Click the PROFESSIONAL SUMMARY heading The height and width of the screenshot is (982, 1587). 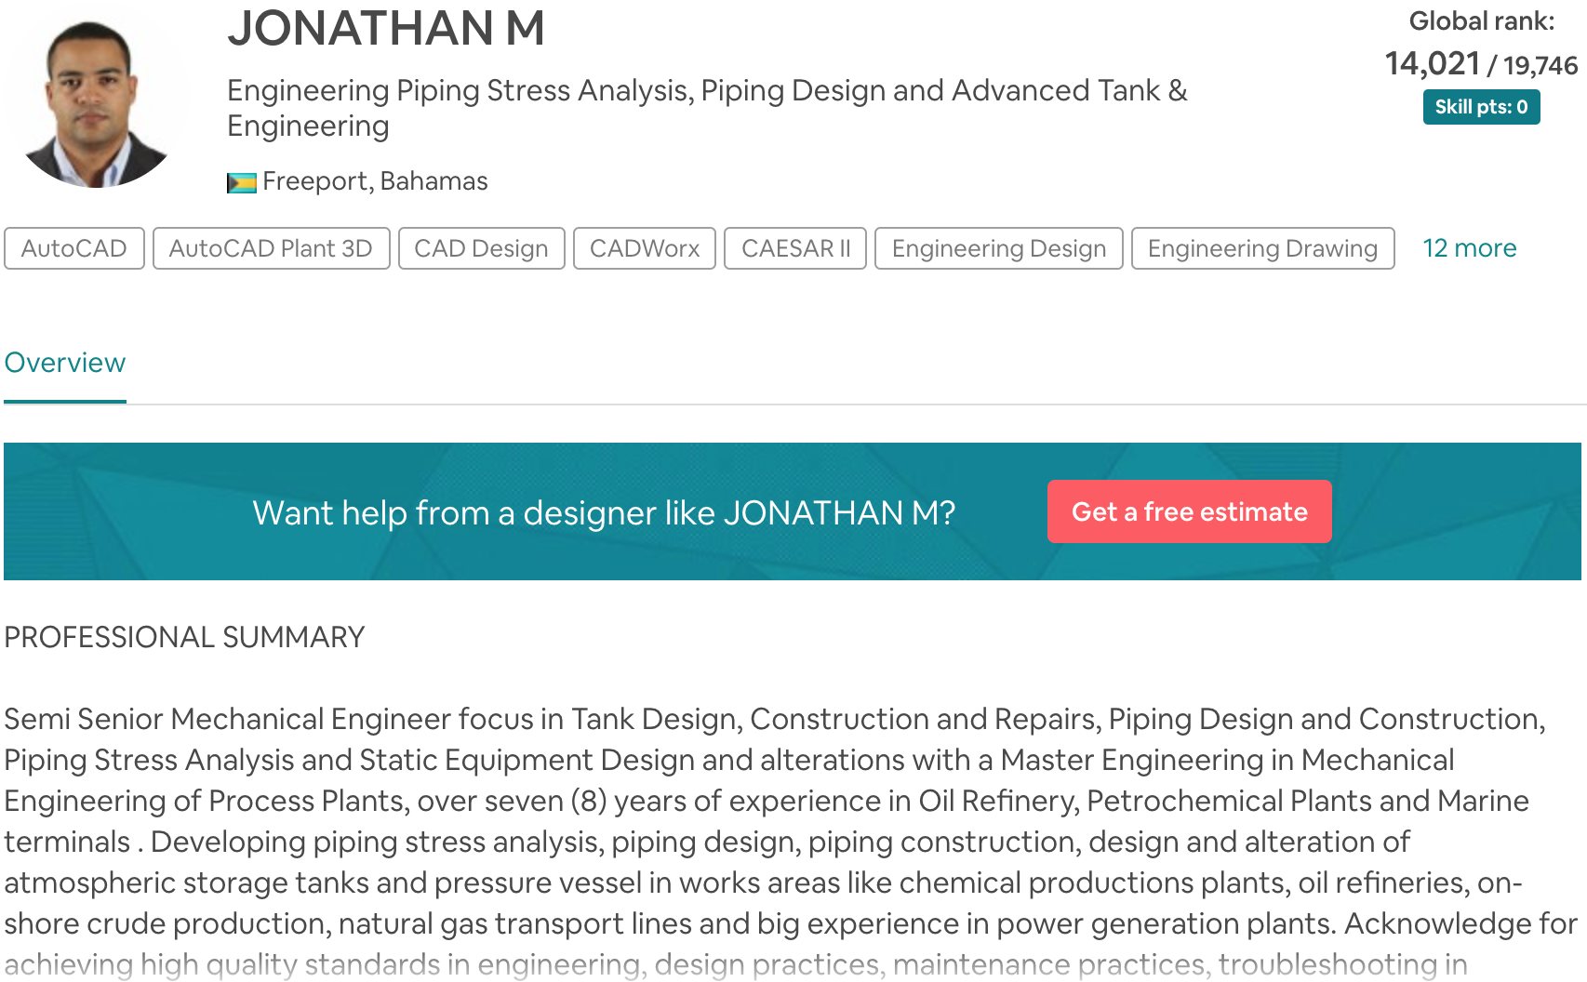point(183,636)
